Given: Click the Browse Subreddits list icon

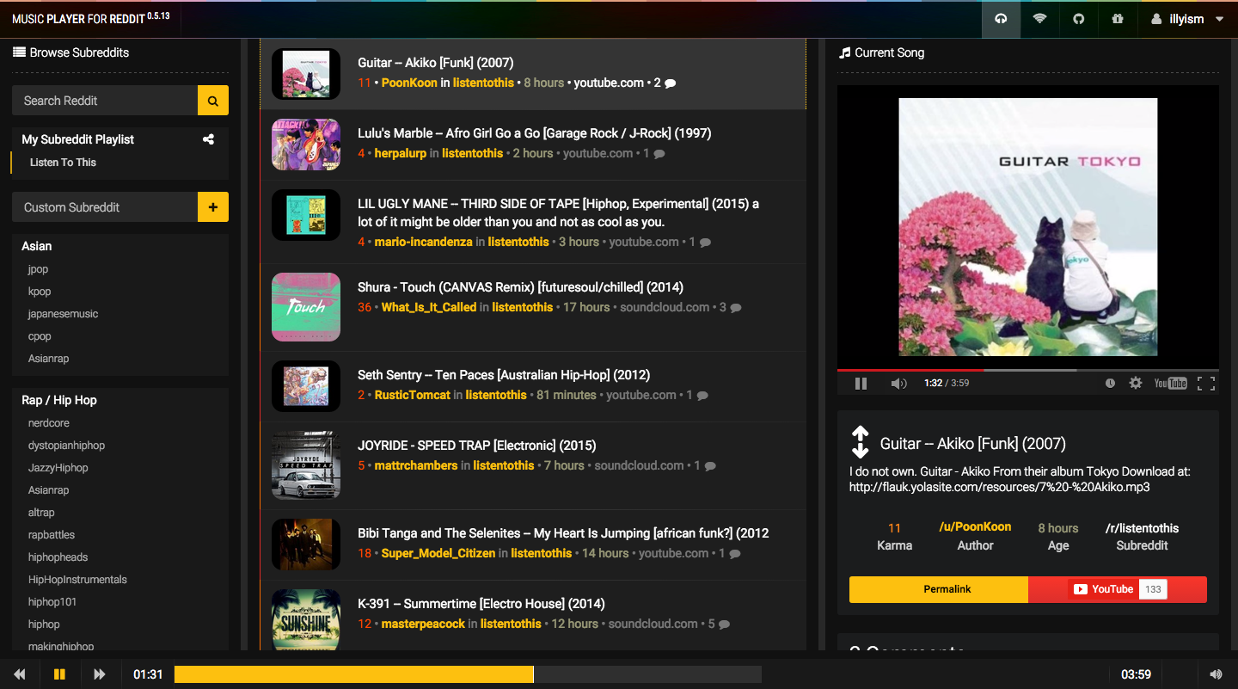Looking at the screenshot, I should point(19,52).
